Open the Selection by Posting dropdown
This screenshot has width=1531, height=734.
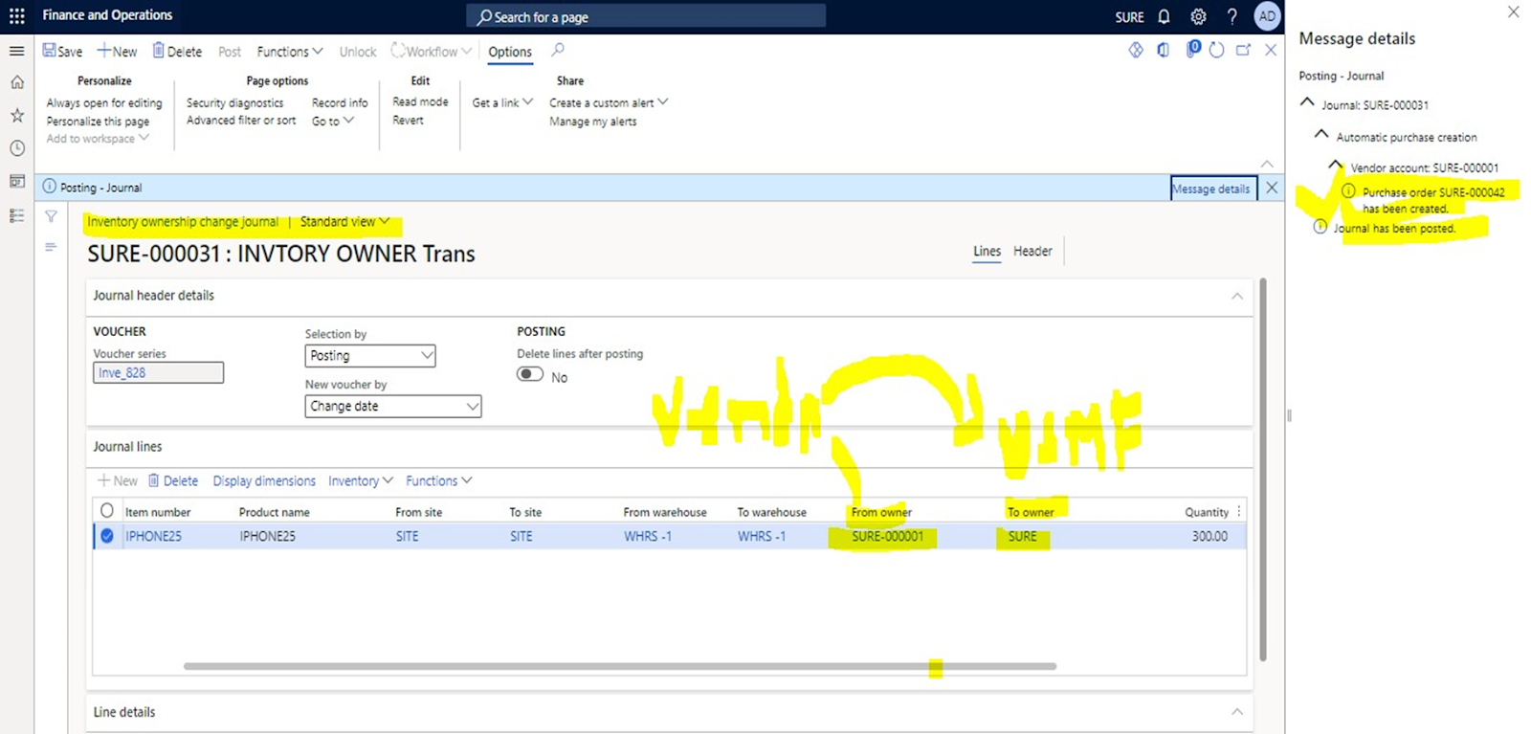370,355
